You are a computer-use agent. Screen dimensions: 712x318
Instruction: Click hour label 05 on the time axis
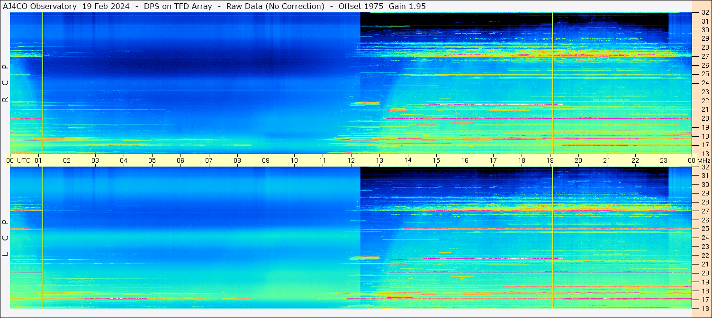152,160
